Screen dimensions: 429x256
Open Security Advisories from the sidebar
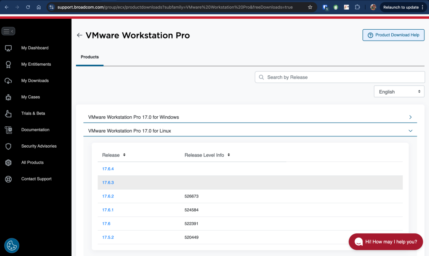(x=39, y=146)
